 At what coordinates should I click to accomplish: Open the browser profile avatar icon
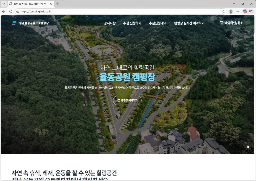click(231, 11)
